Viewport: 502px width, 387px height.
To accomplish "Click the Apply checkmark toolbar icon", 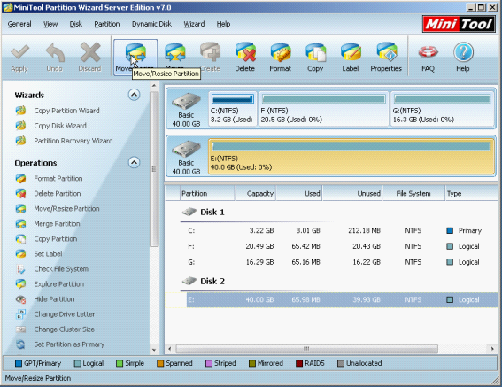I will click(19, 52).
